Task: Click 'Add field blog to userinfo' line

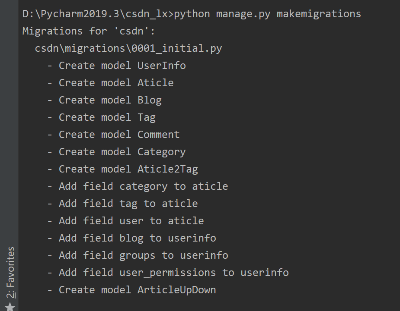Action: pos(131,238)
